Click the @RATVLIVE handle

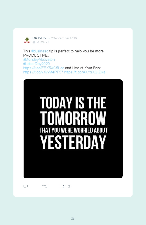click(41, 42)
